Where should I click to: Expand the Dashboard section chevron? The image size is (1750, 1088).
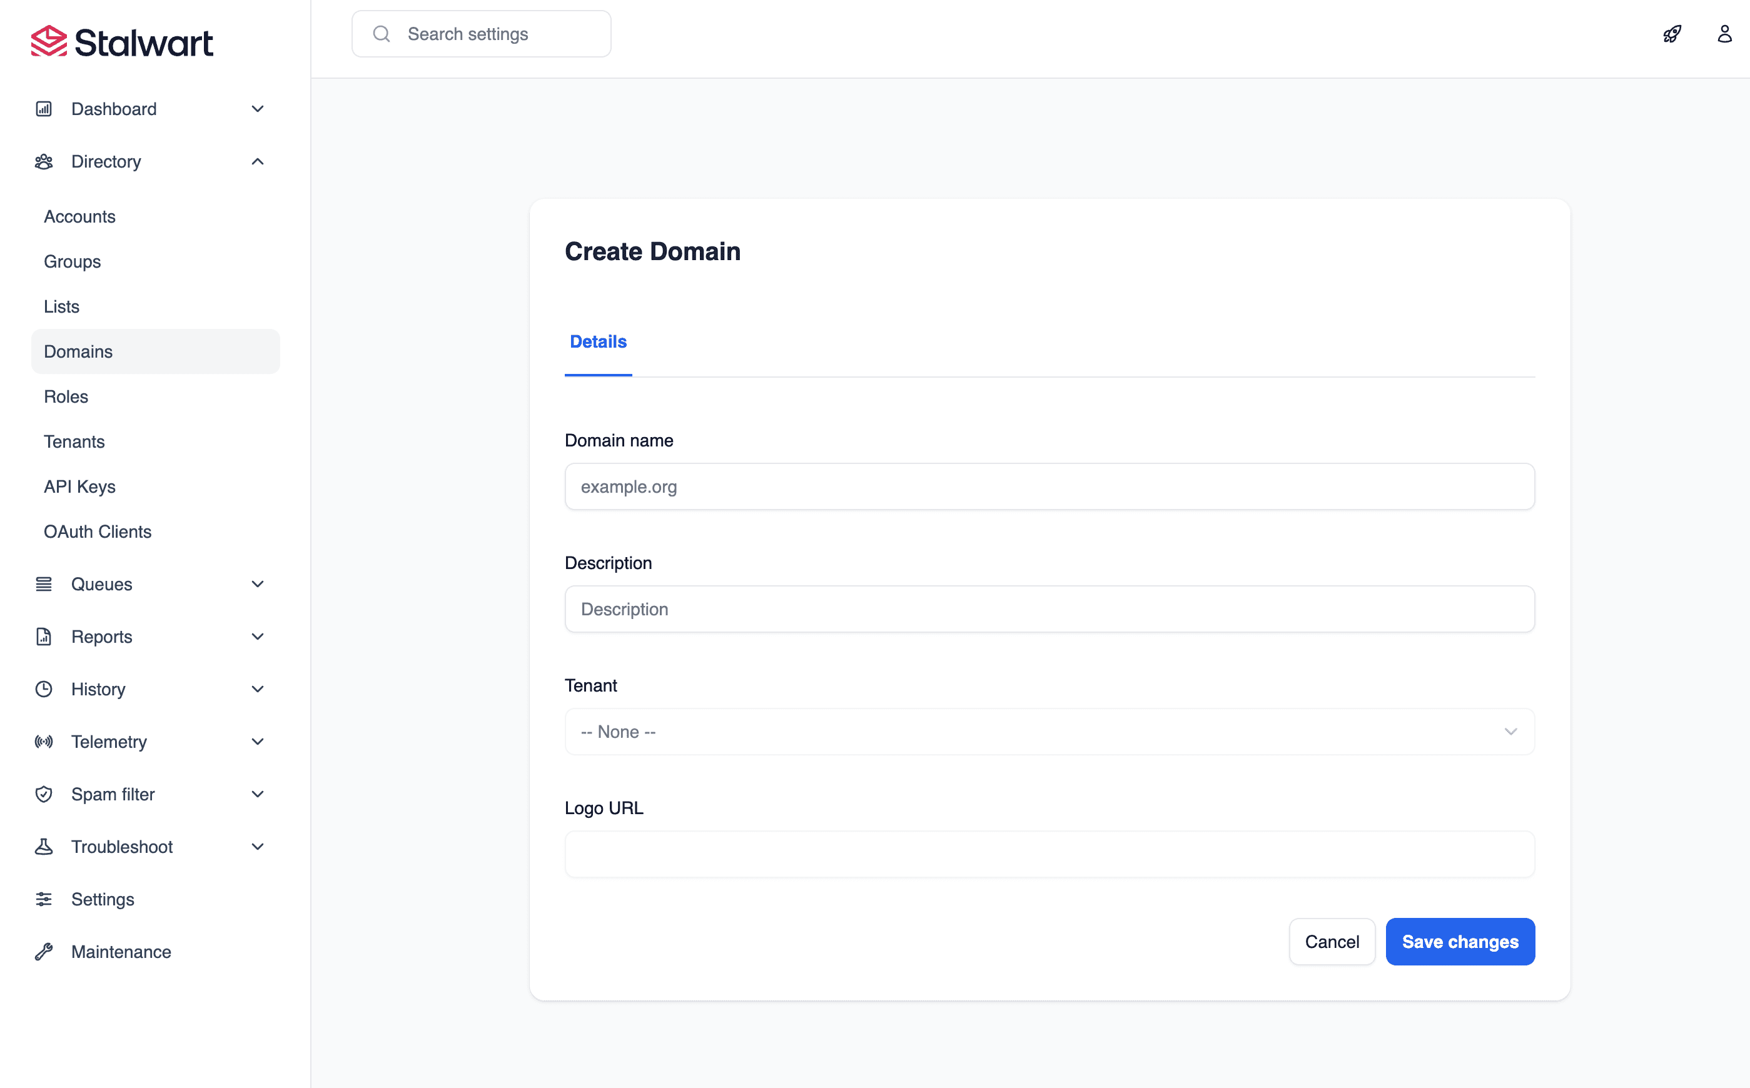[258, 109]
